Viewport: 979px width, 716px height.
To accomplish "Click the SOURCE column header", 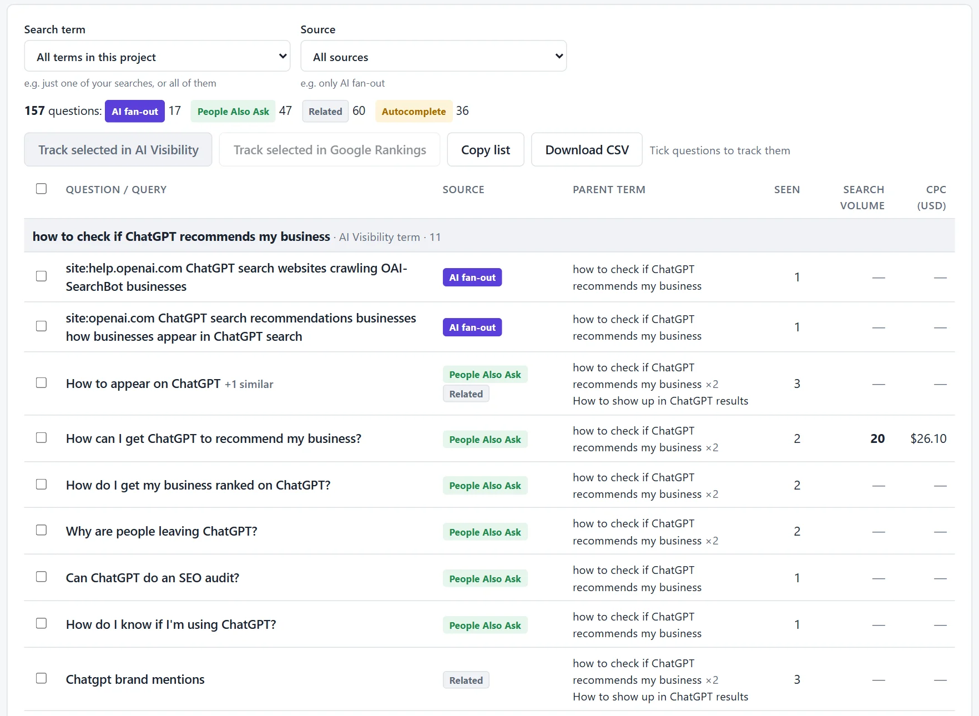I will [x=463, y=189].
